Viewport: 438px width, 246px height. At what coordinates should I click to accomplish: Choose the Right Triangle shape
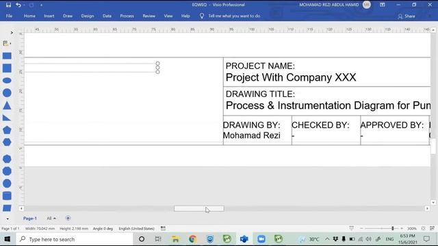coord(7,118)
